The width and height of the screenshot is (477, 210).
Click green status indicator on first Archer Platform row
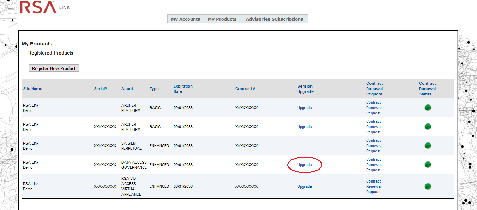[x=428, y=108]
